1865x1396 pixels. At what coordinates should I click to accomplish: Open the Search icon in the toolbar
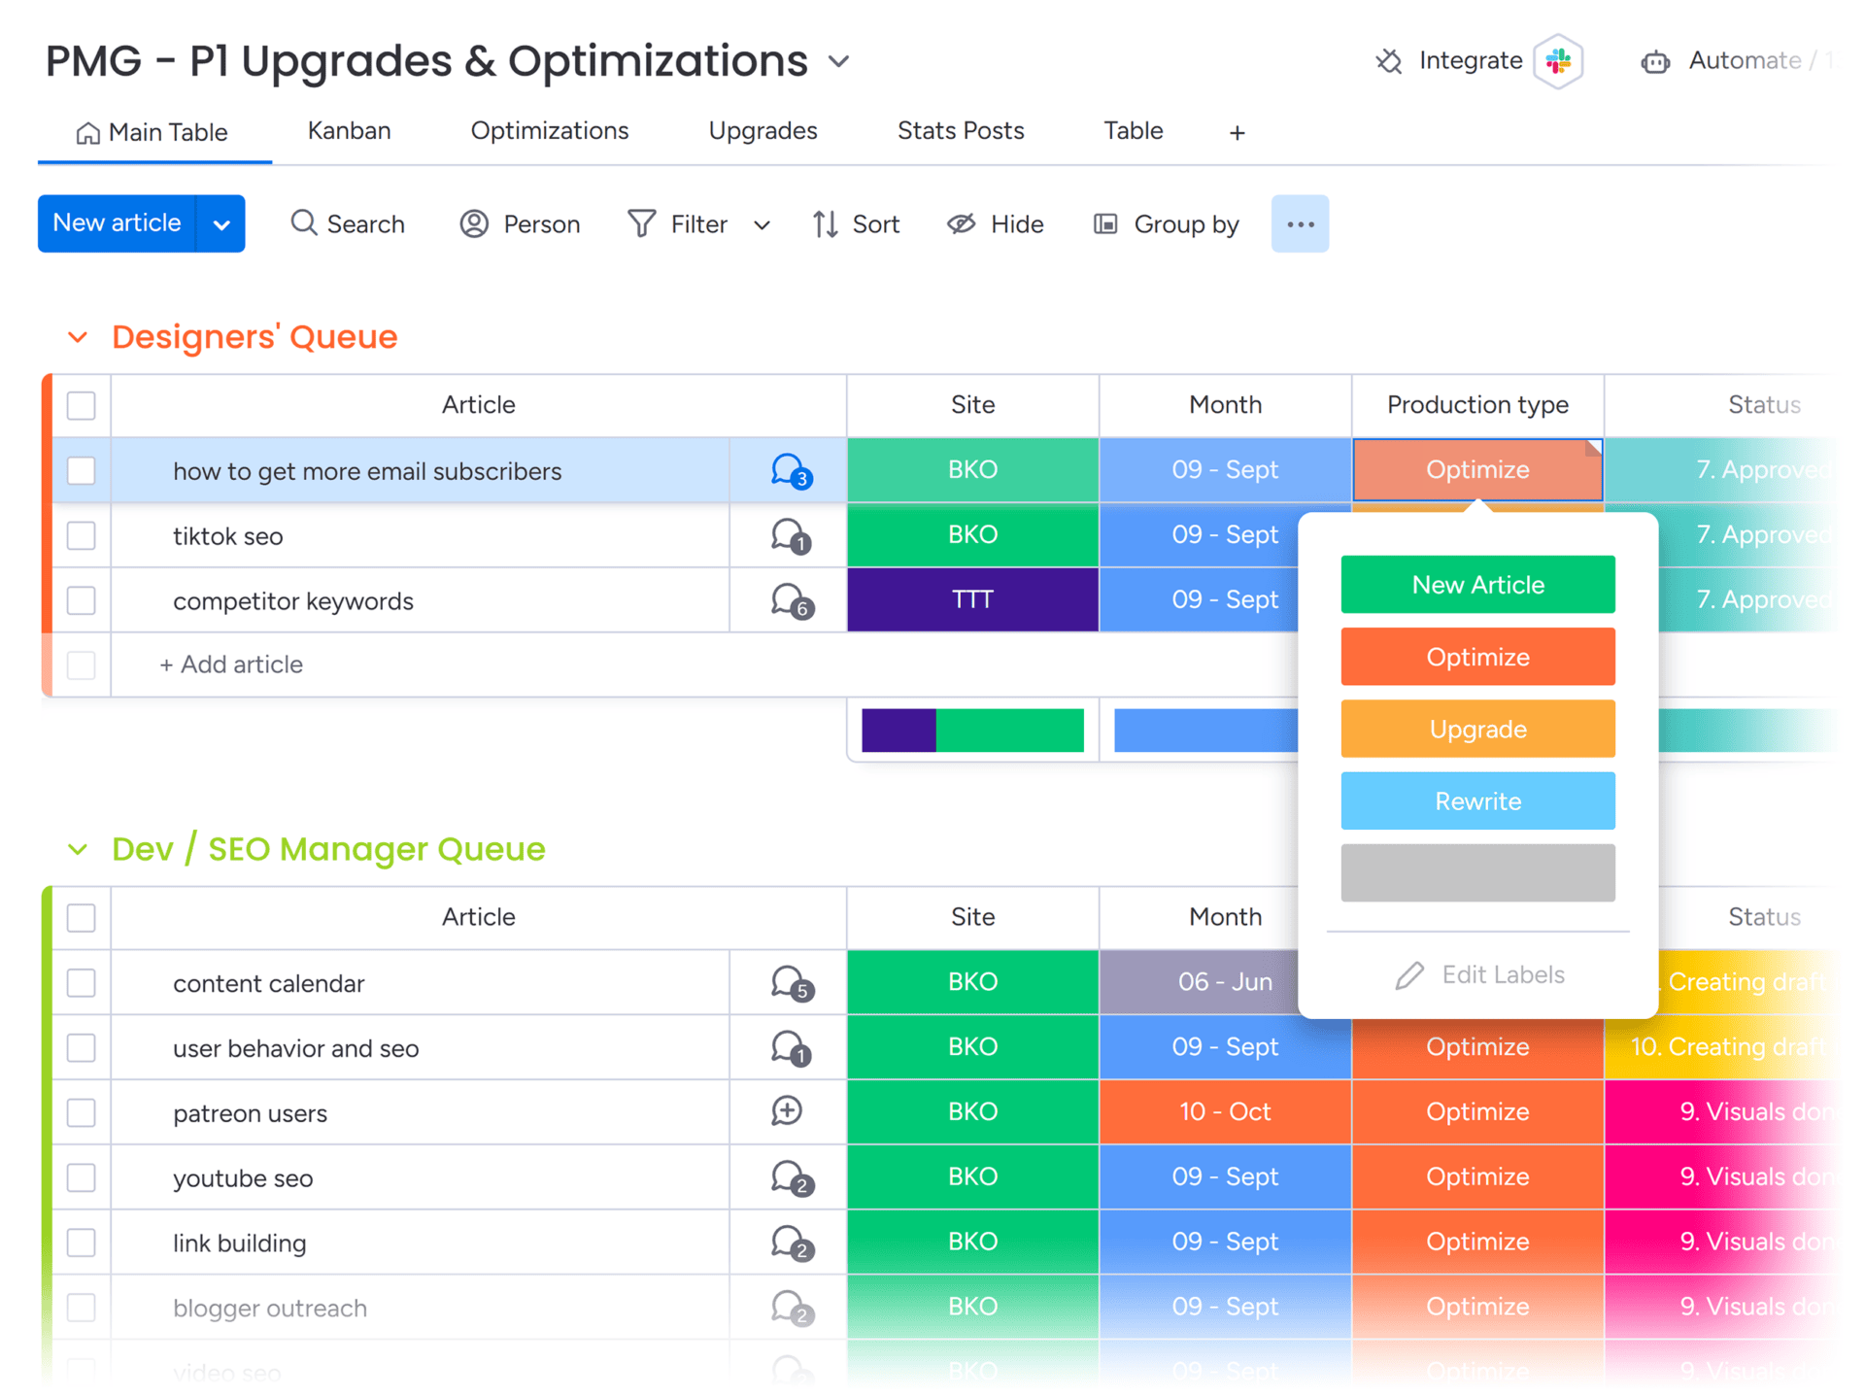coord(304,223)
